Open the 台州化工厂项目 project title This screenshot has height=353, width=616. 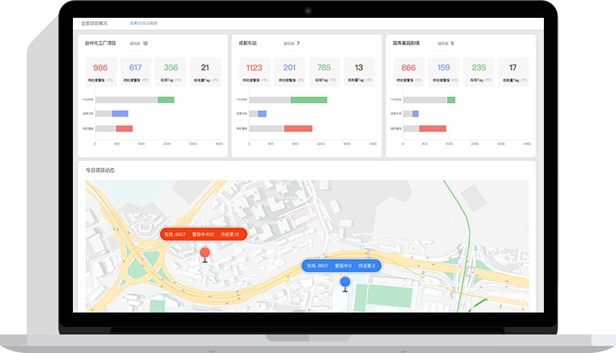click(x=101, y=43)
